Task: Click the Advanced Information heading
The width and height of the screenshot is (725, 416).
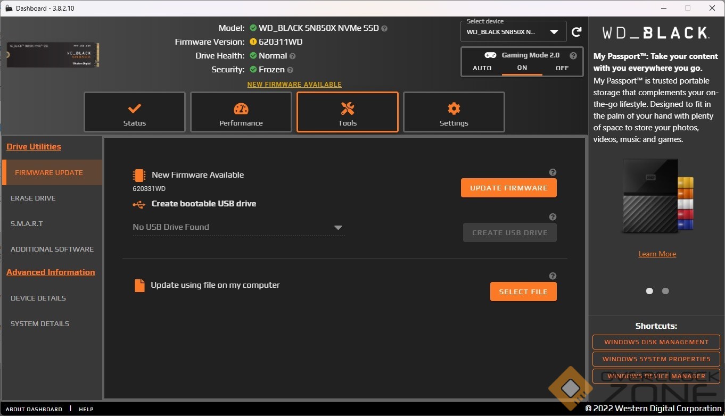Action: click(x=51, y=272)
